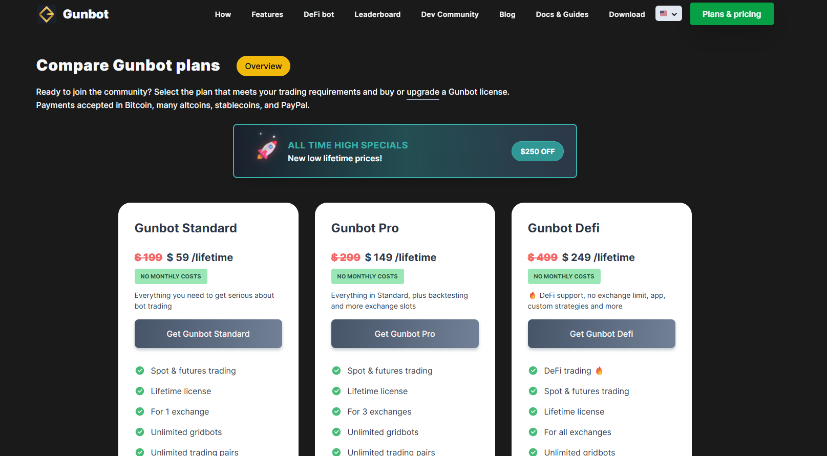This screenshot has width=827, height=456.
Task: Click Get Gunbot Standard button
Action: pyautogui.click(x=208, y=334)
